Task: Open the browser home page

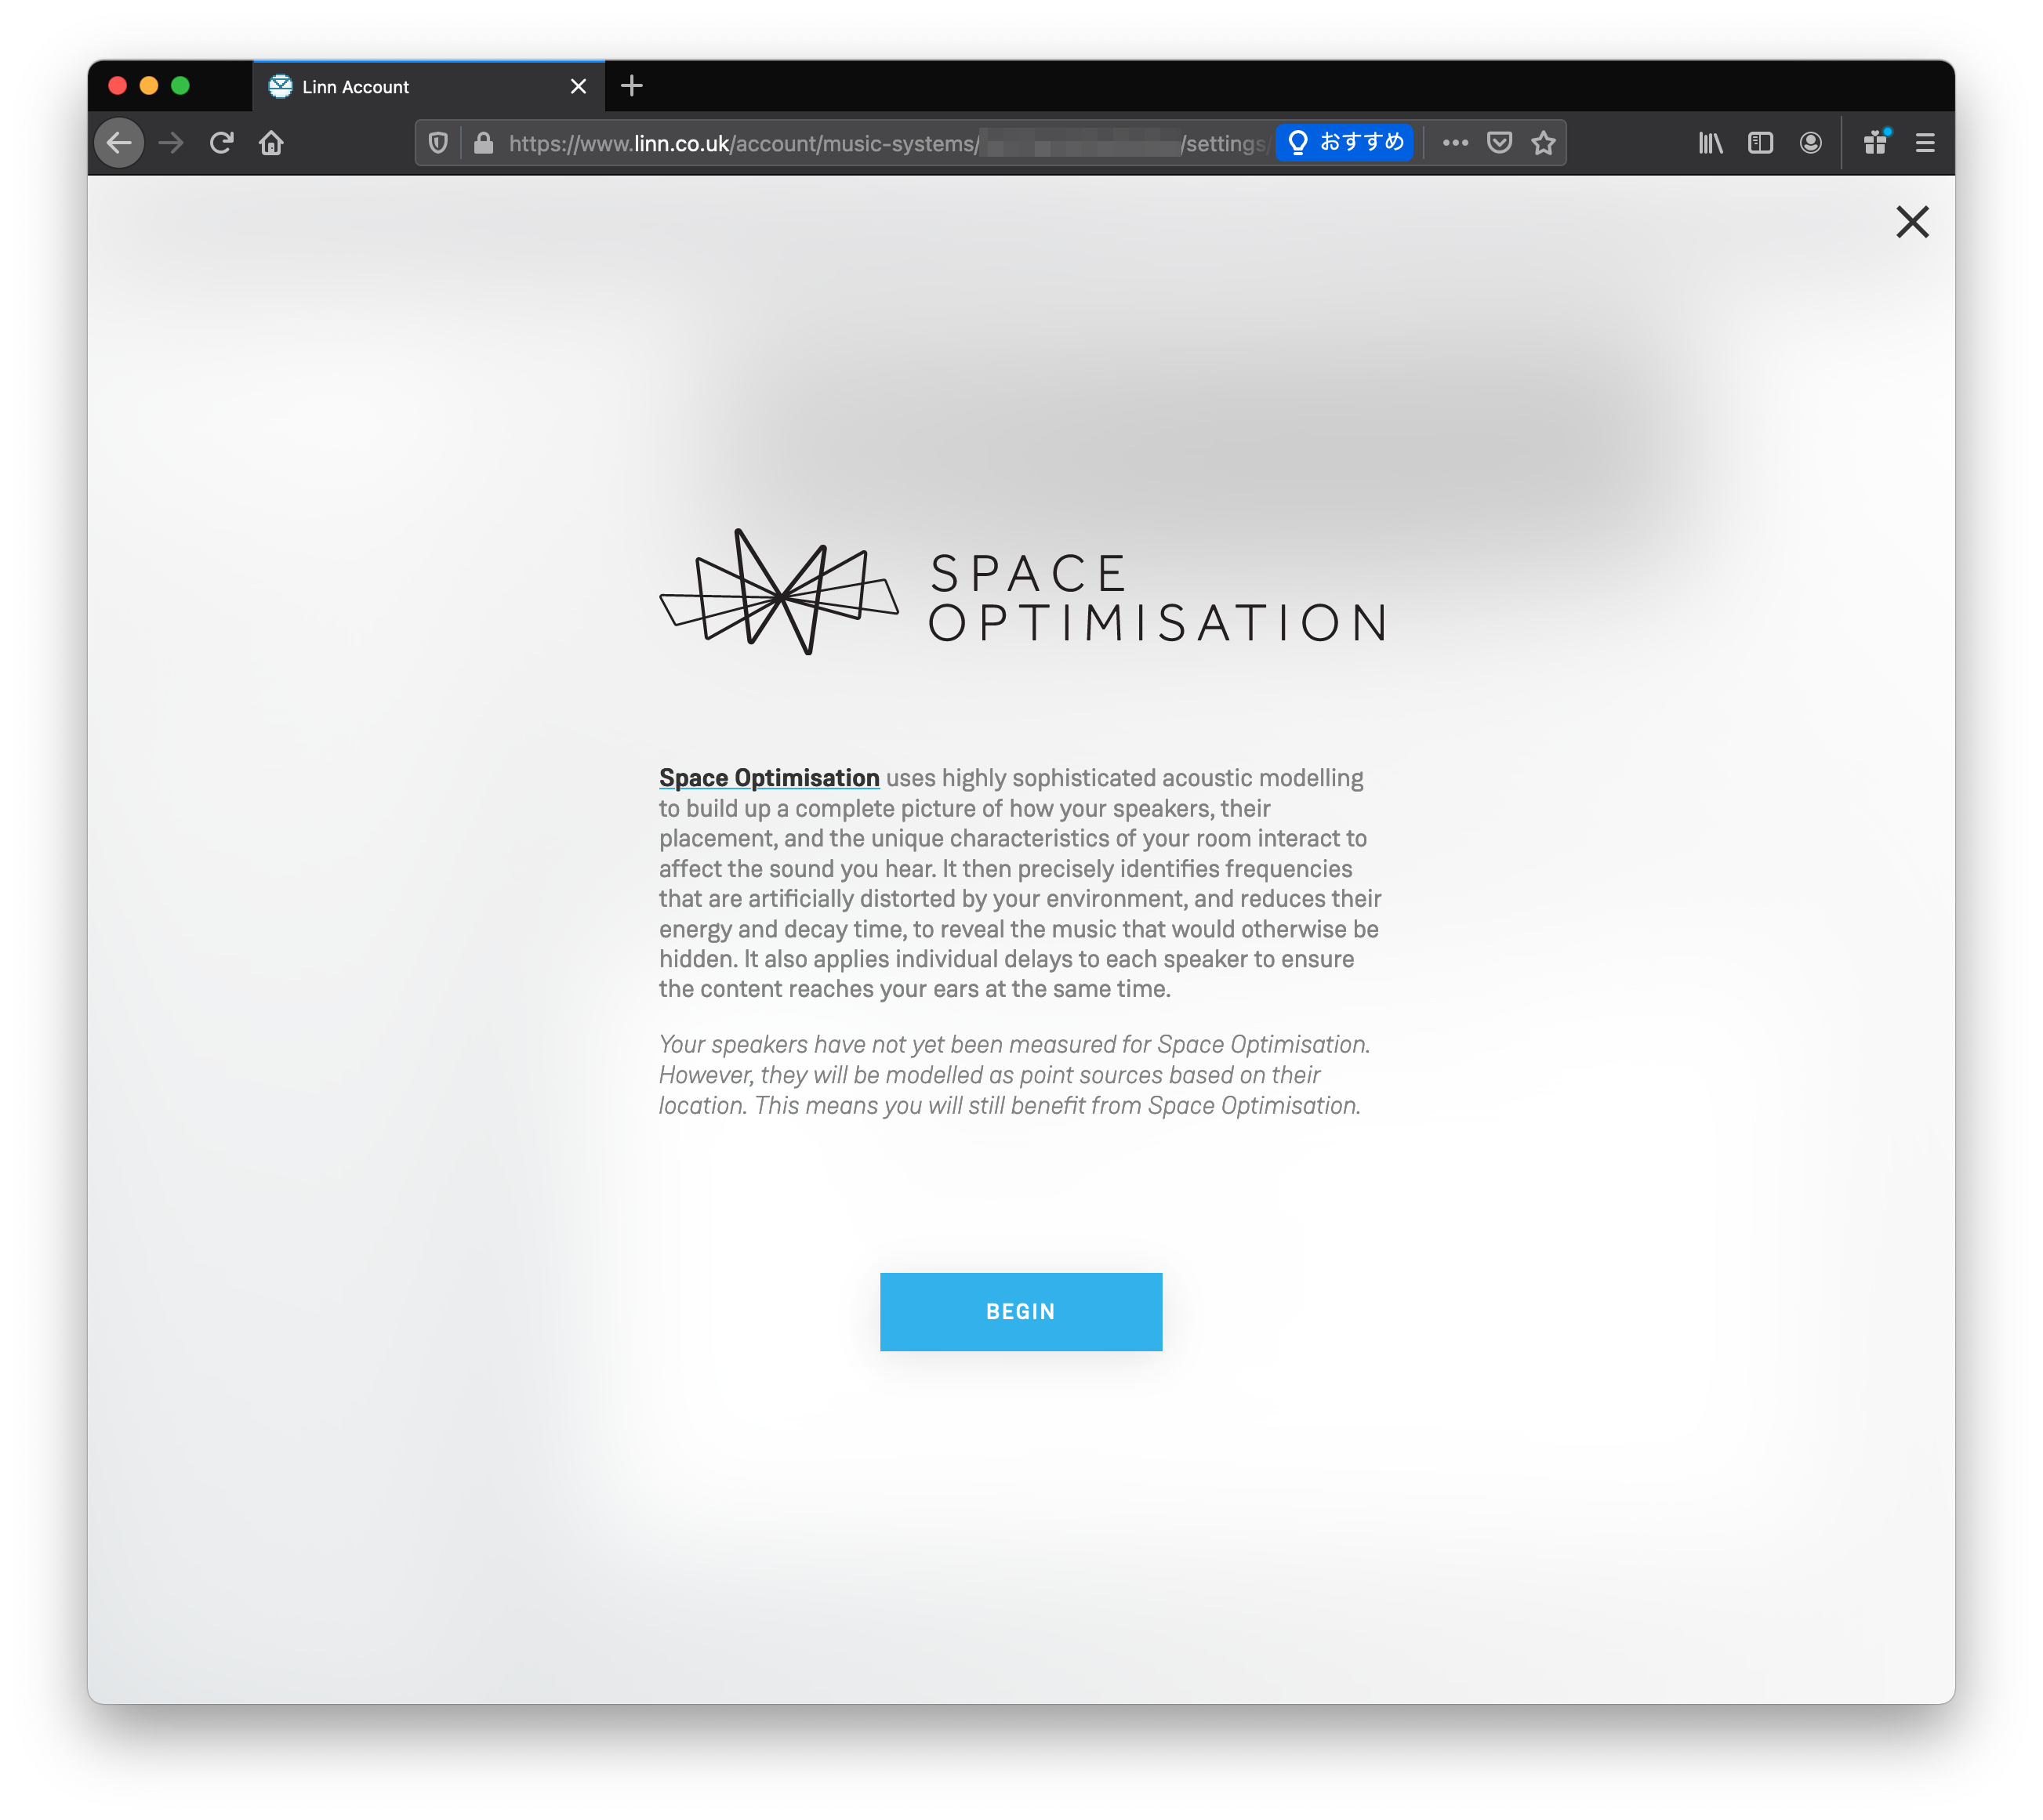Action: (271, 143)
